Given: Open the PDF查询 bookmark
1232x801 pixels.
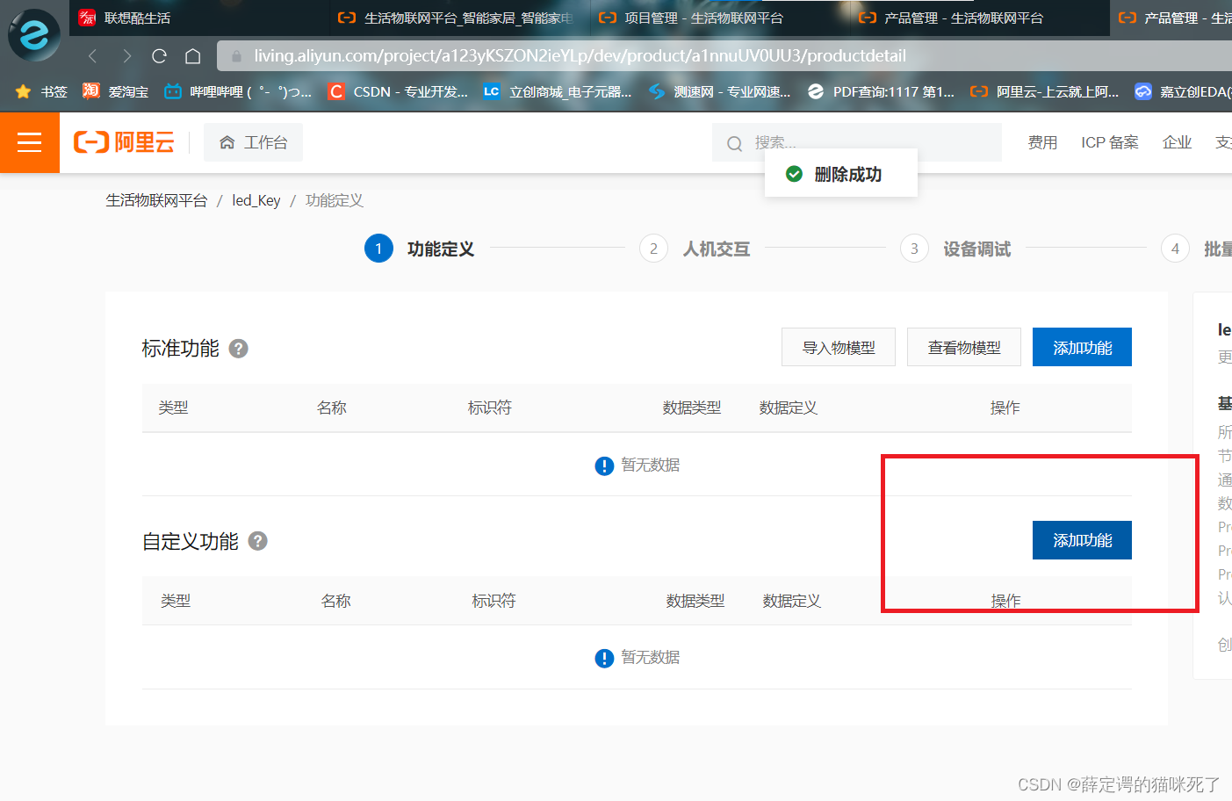Looking at the screenshot, I should pos(881,91).
